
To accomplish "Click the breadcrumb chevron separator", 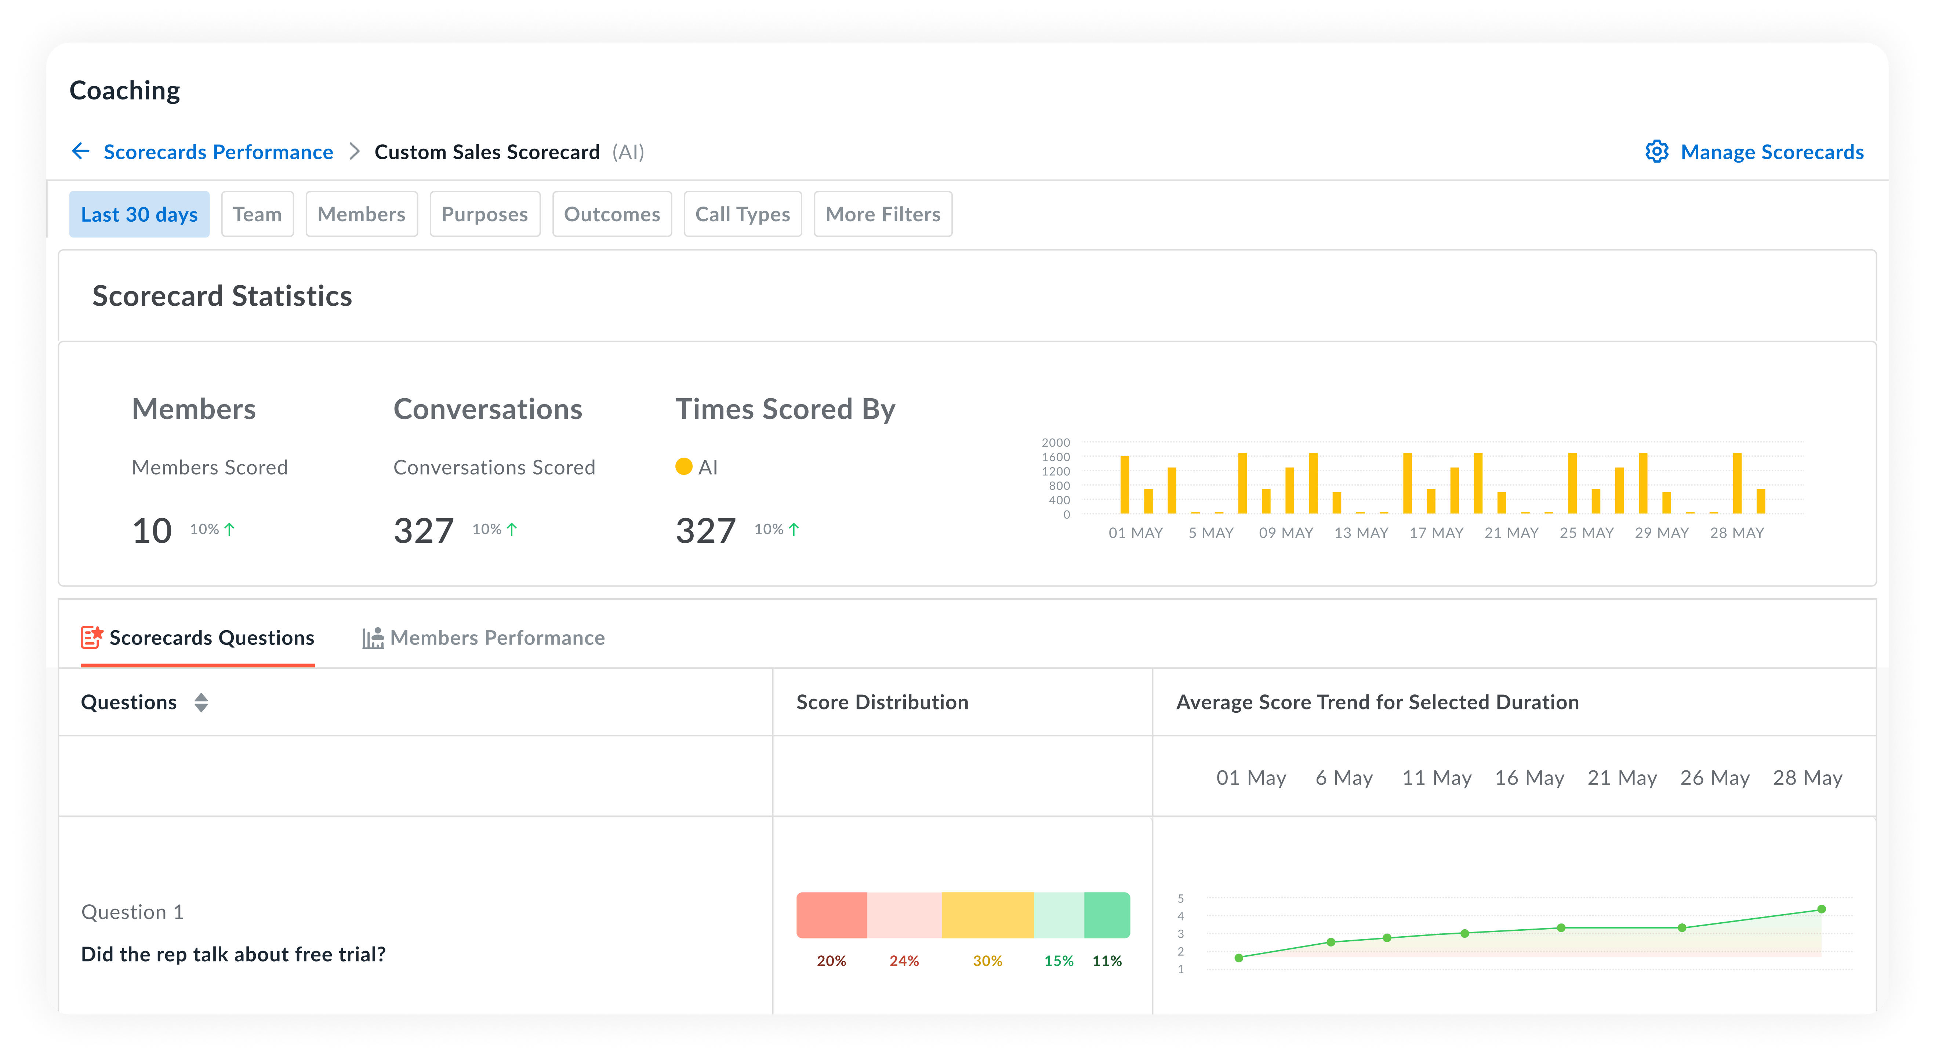I will tap(355, 152).
